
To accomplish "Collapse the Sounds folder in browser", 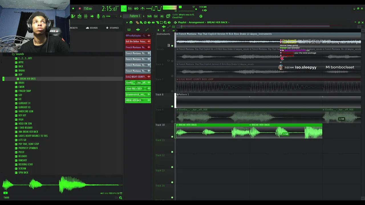I will pos(18,54).
